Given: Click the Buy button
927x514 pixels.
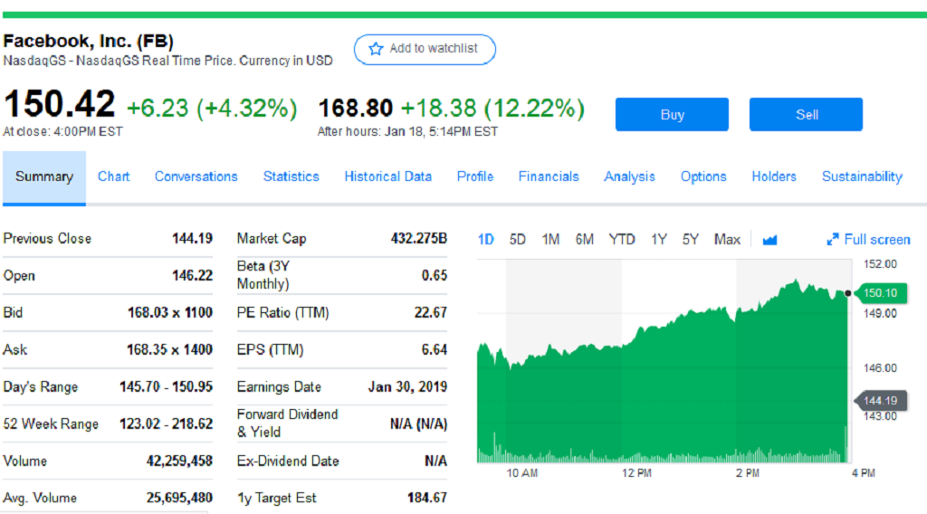Looking at the screenshot, I should (x=672, y=115).
